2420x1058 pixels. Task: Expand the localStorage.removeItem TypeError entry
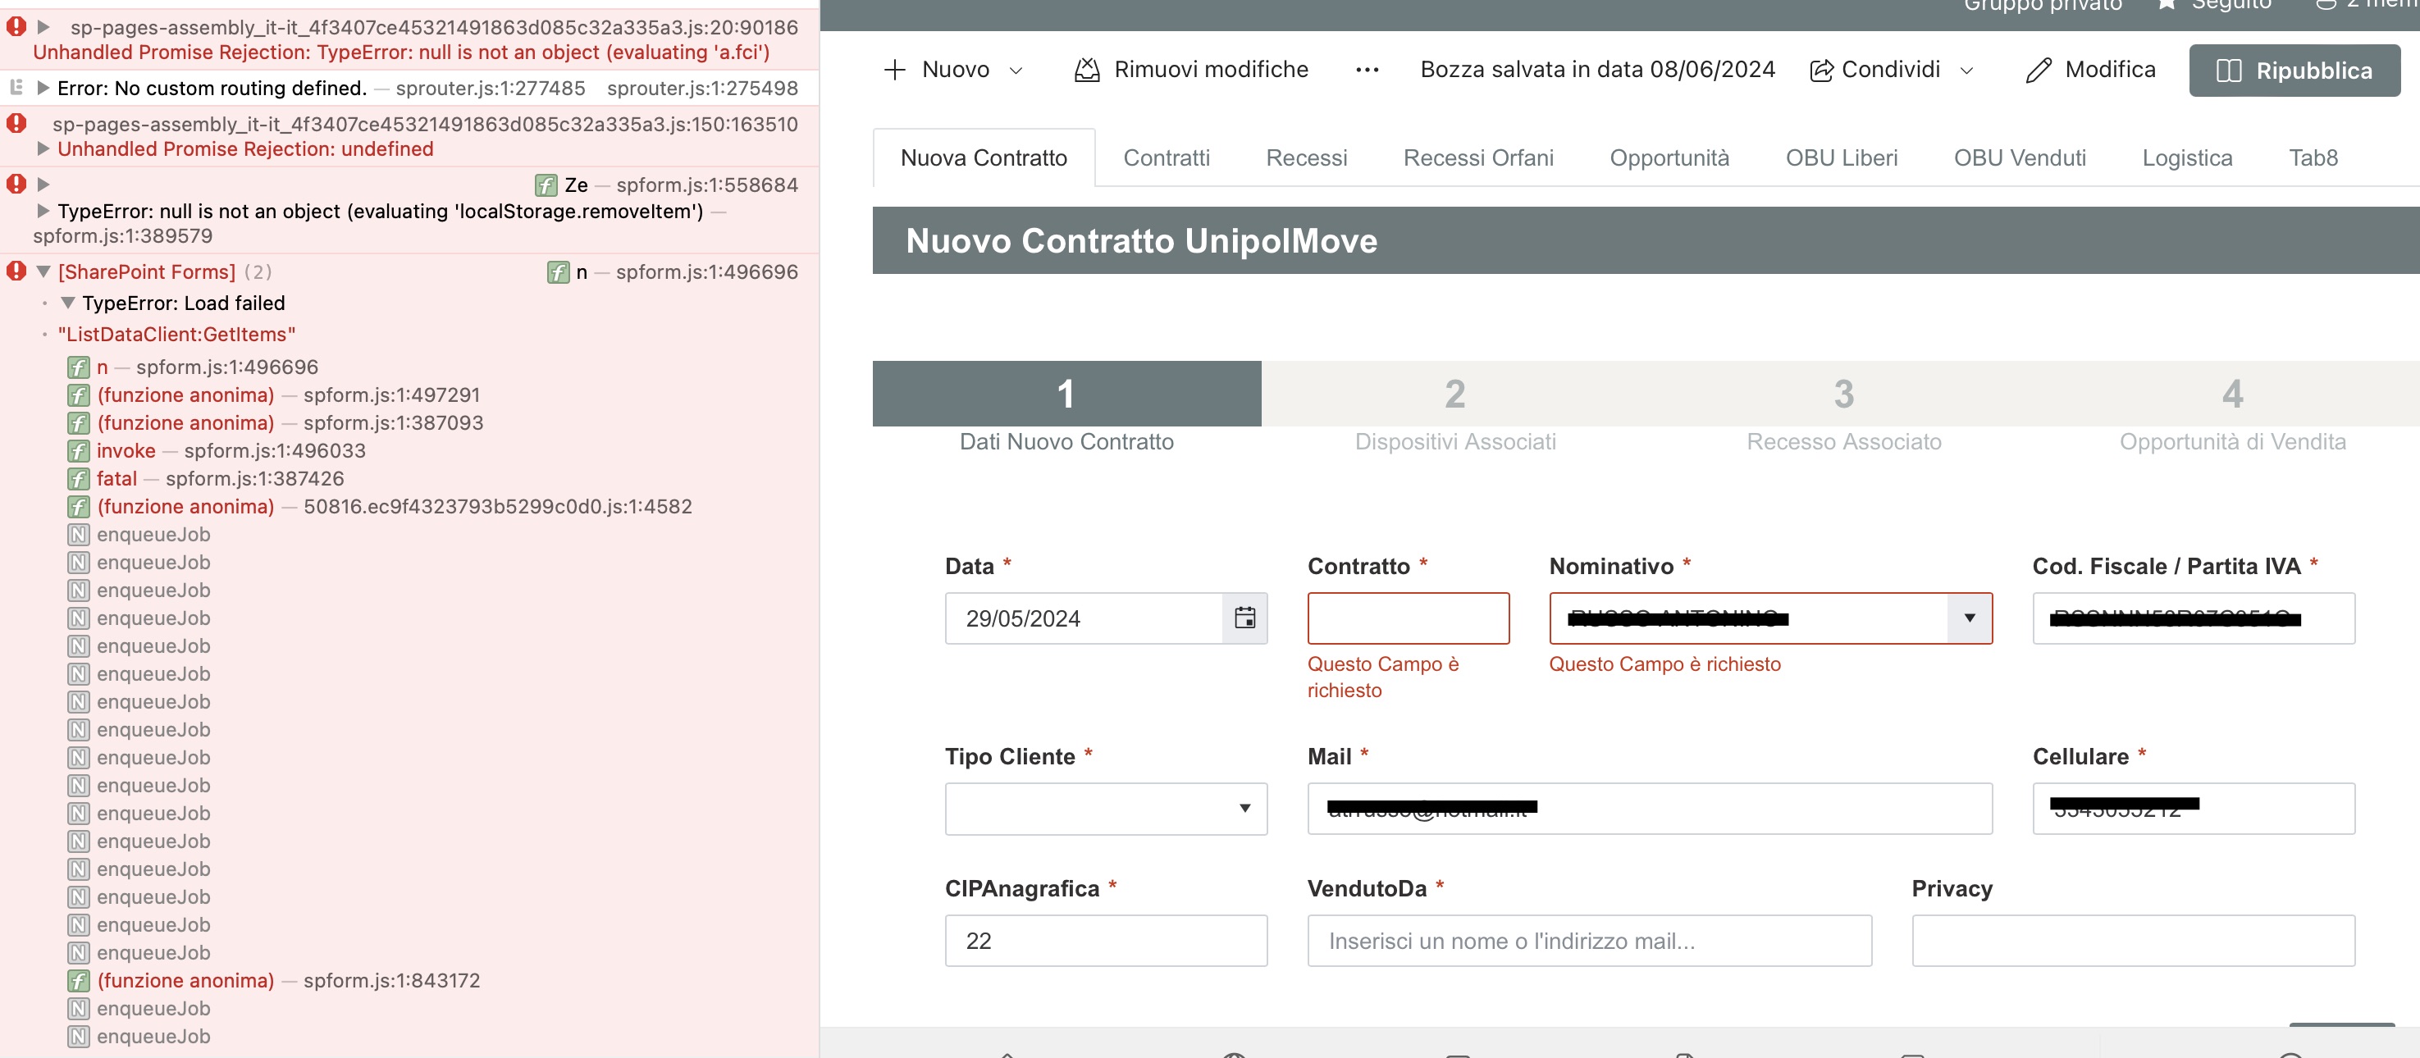coord(43,211)
